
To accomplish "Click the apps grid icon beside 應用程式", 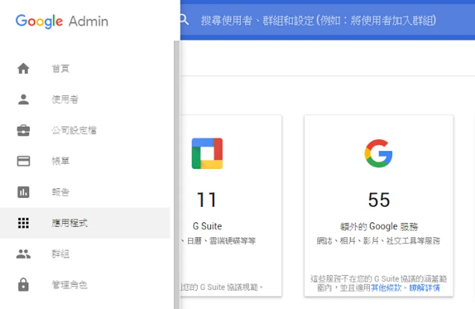I will [23, 223].
